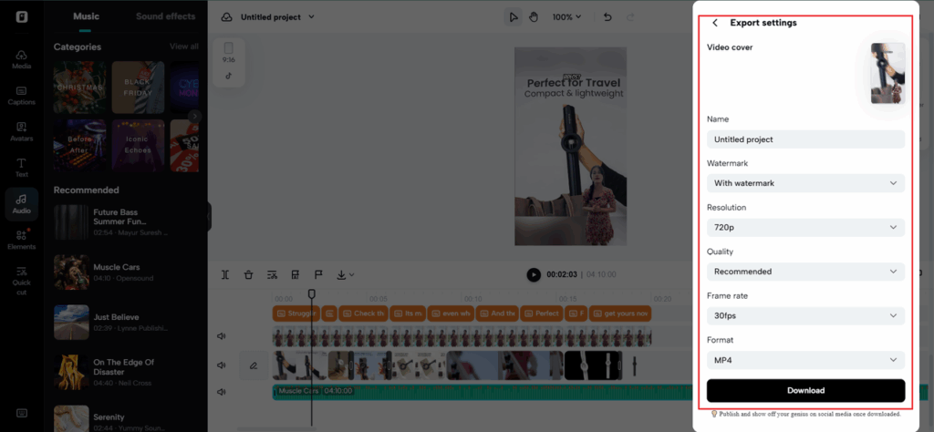Click the 9:16 phone aspect ratio icon
934x432 pixels.
228,49
